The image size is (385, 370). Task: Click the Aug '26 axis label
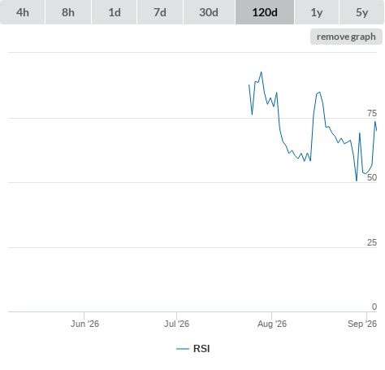[272, 324]
